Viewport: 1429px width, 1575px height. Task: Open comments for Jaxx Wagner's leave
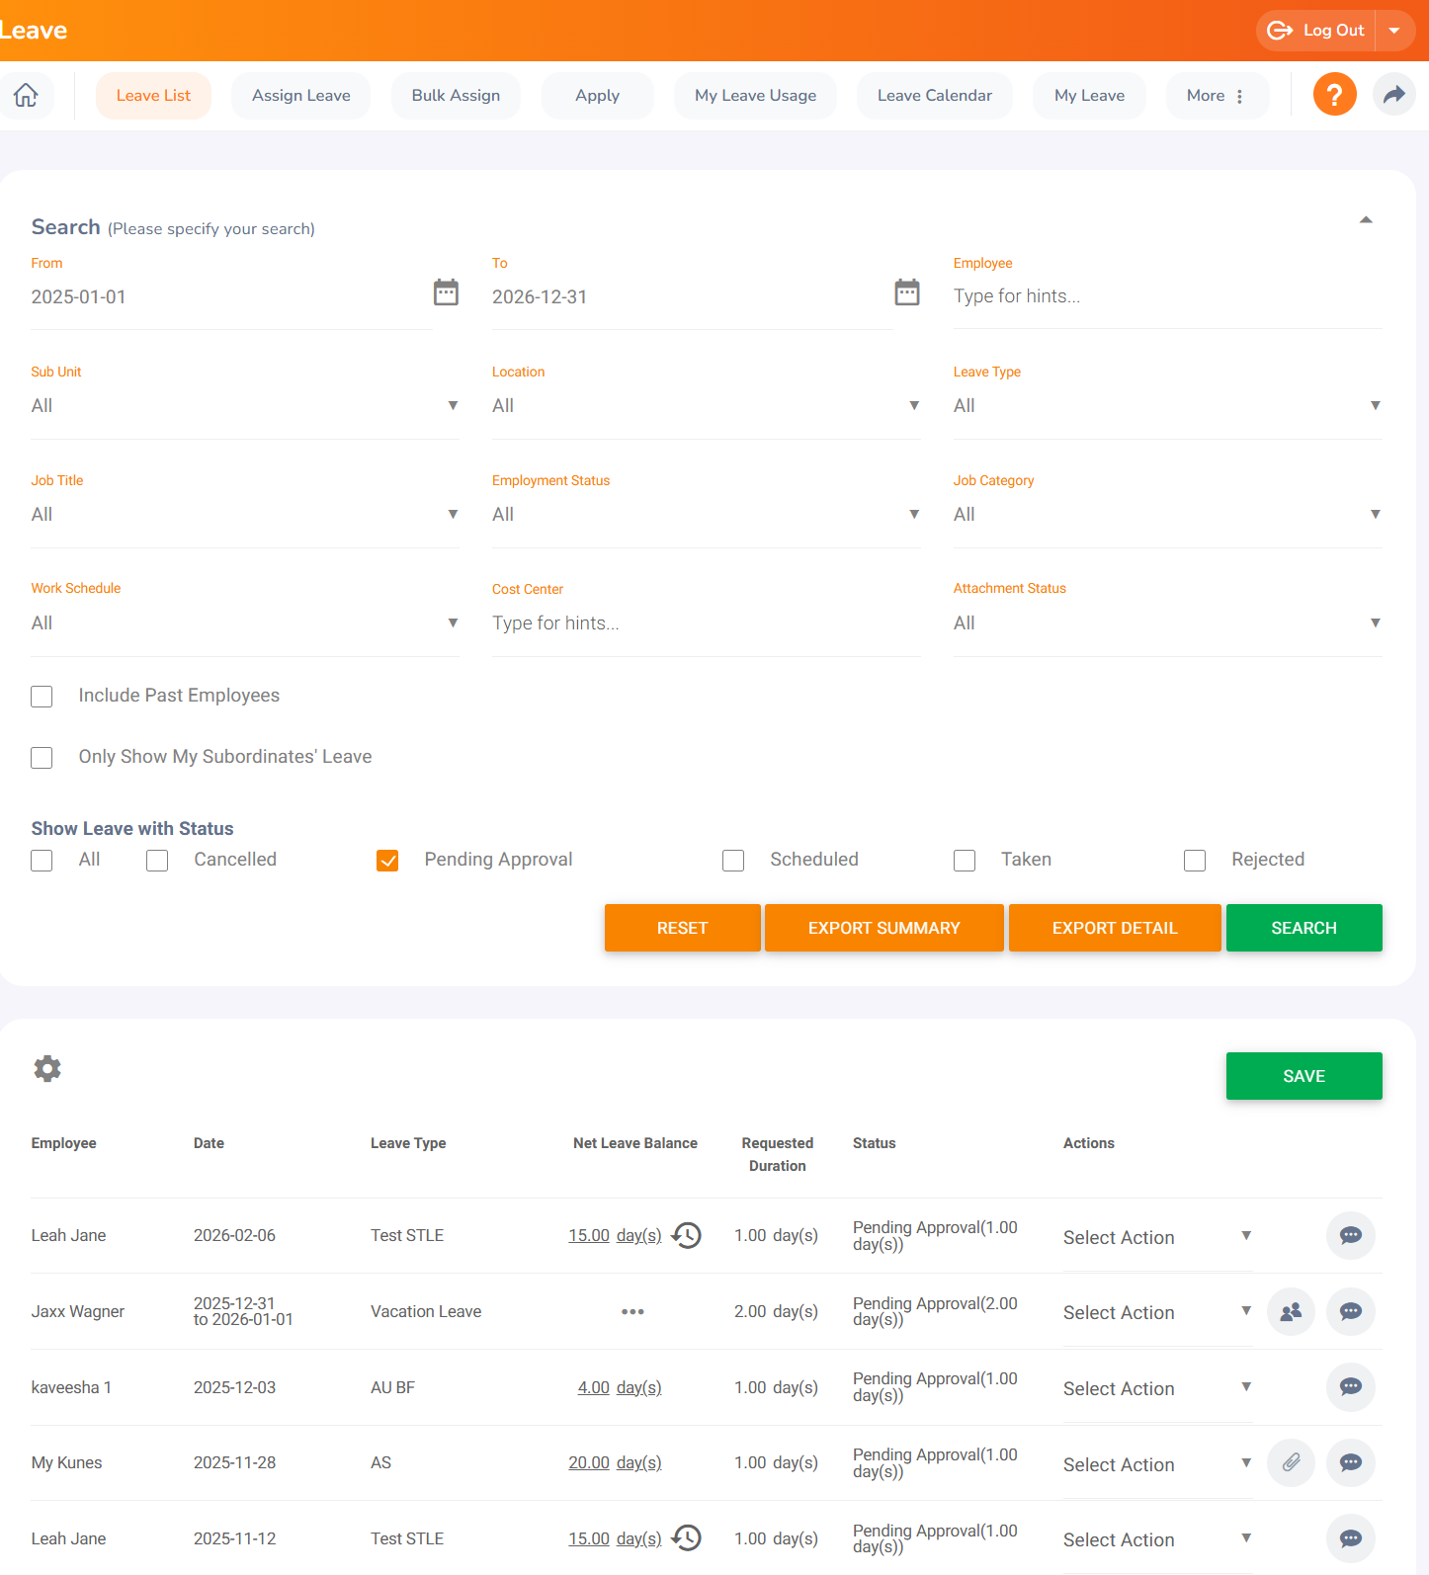point(1350,1312)
